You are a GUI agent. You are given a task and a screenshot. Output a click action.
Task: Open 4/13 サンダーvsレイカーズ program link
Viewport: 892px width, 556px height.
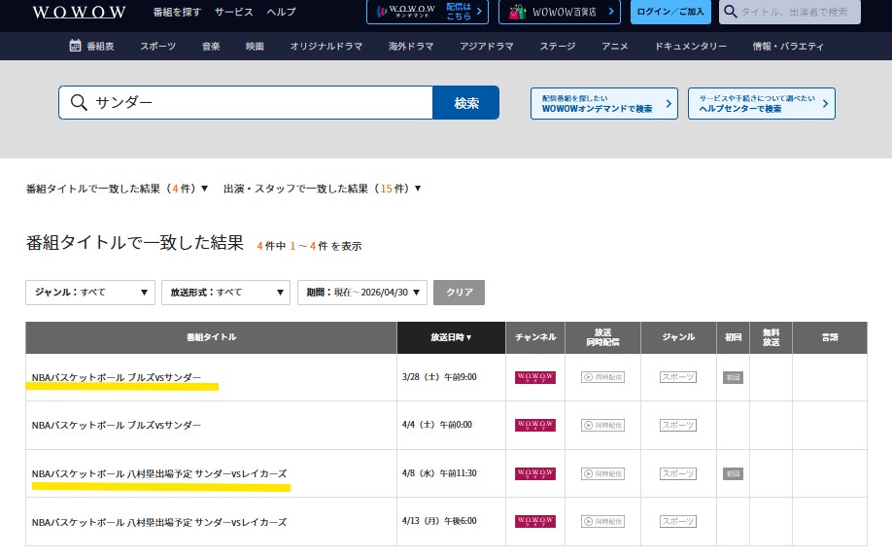[158, 522]
